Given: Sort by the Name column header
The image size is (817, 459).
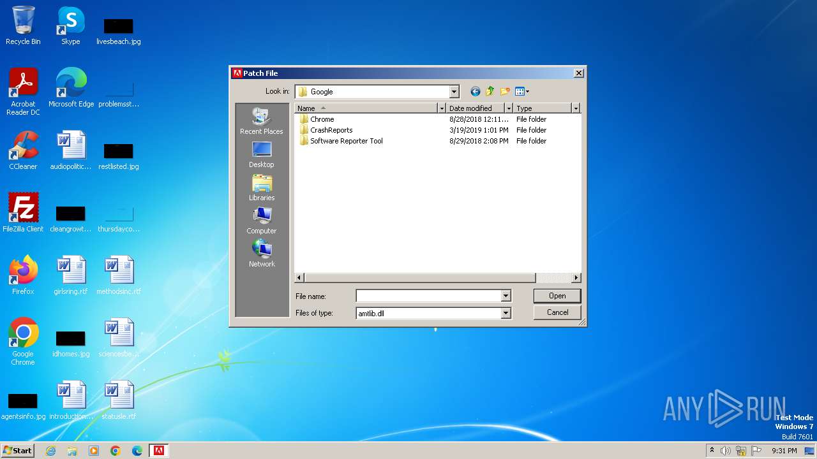Looking at the screenshot, I should pyautogui.click(x=366, y=108).
